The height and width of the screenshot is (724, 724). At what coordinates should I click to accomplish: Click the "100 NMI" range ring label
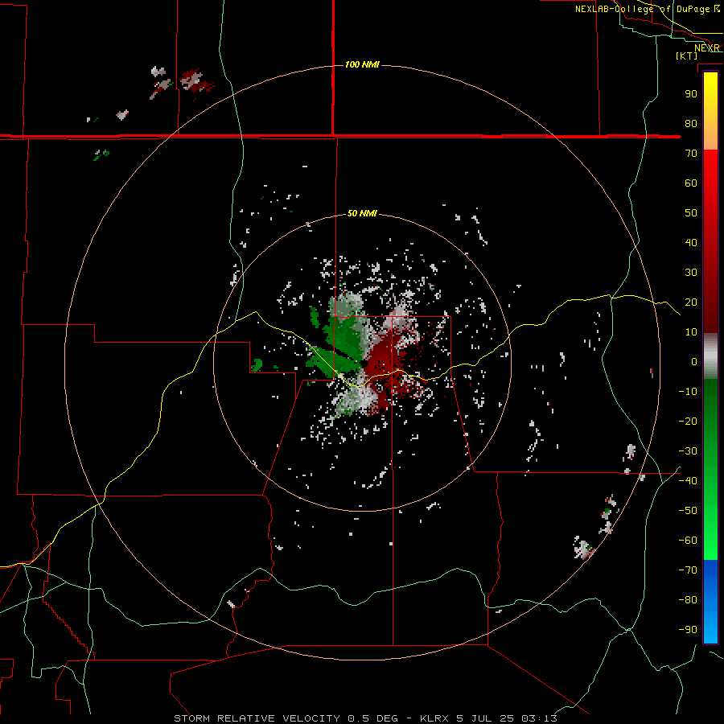362,64
